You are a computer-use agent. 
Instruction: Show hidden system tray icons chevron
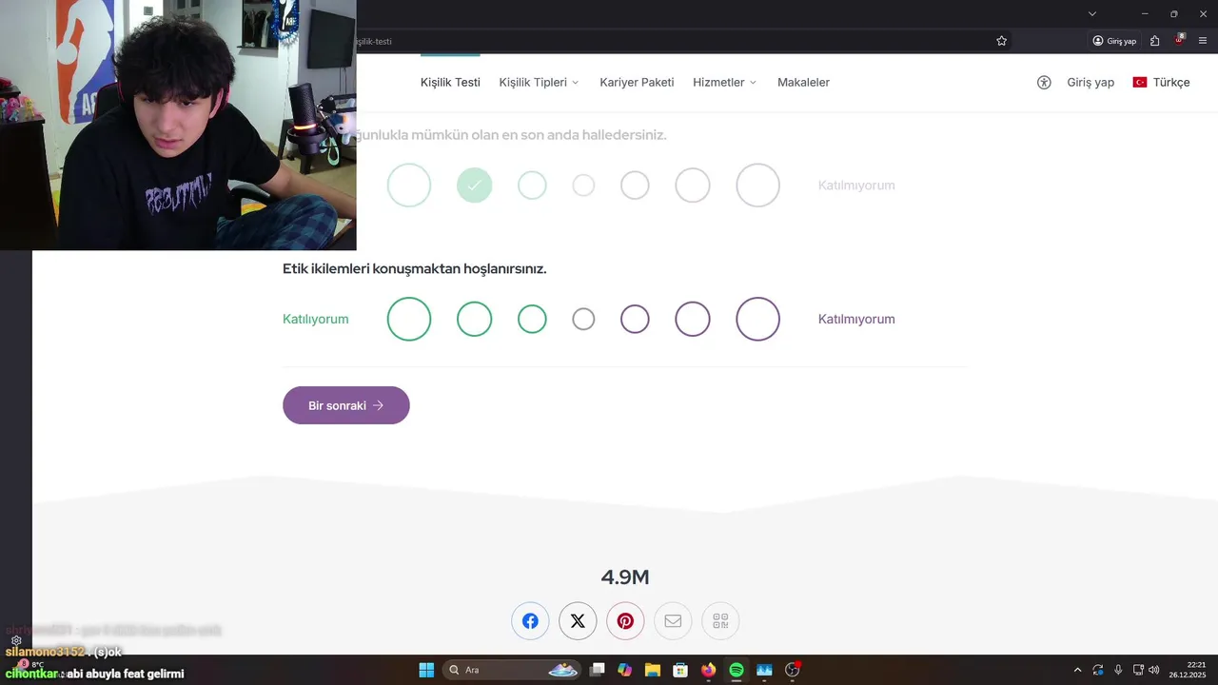pyautogui.click(x=1077, y=670)
